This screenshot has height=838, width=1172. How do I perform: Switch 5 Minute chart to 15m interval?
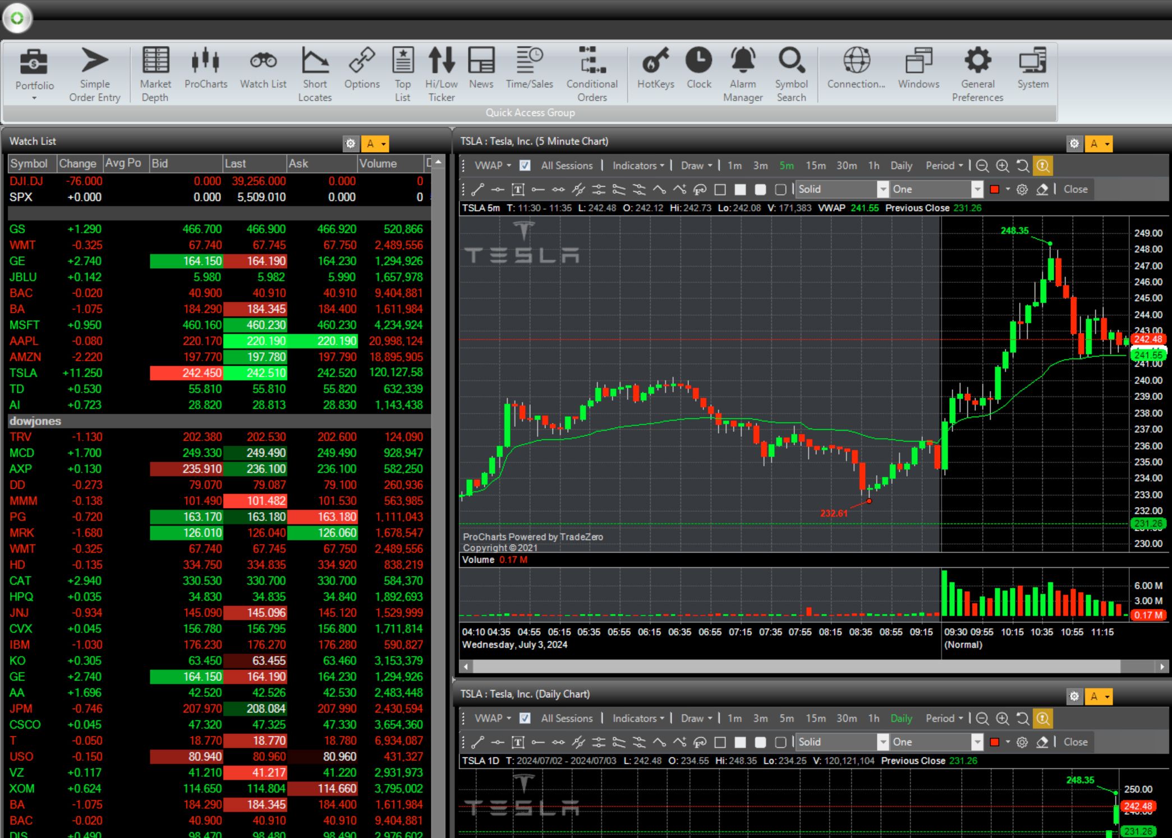click(815, 165)
